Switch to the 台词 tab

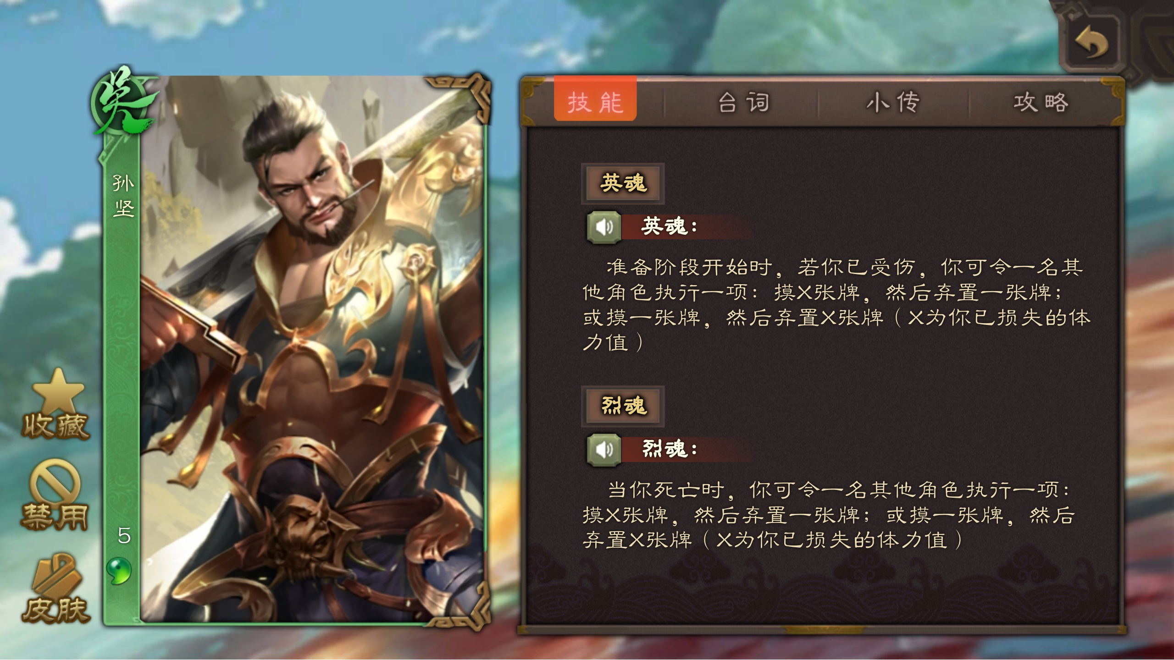point(743,102)
